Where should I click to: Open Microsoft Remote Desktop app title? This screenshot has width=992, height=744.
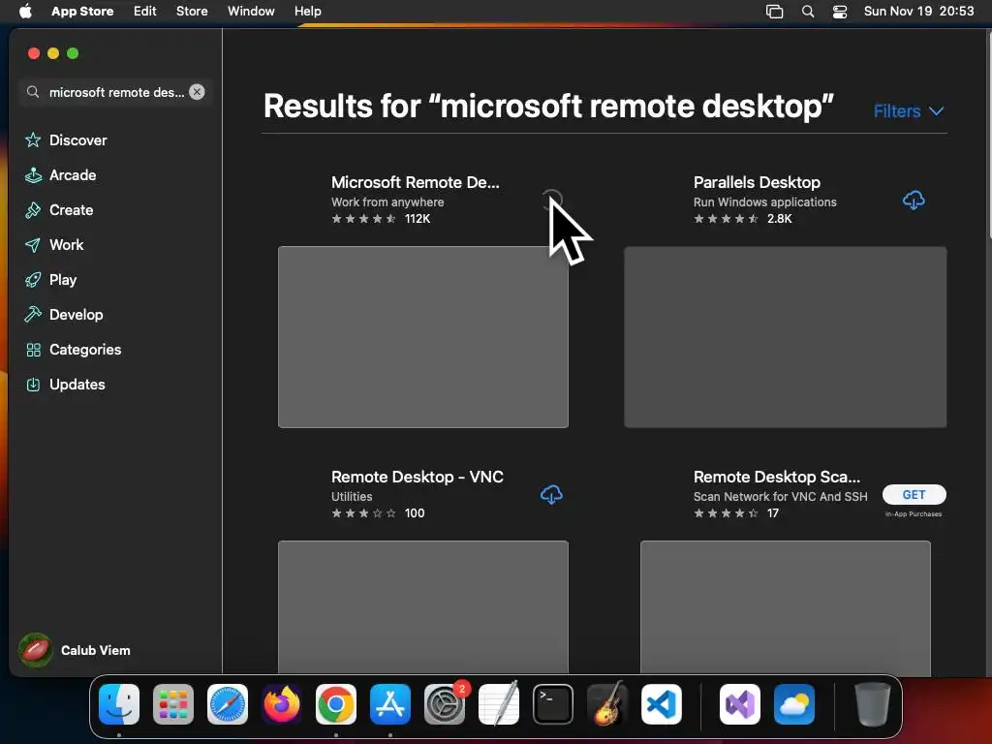pos(415,182)
